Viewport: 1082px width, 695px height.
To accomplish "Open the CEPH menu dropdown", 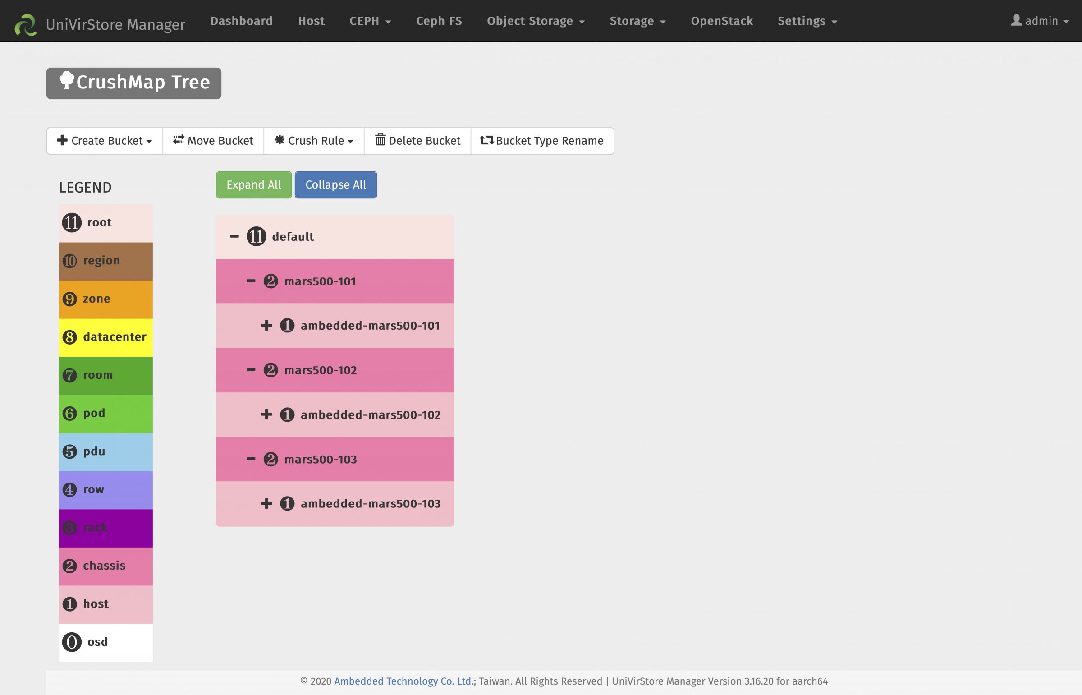I will (x=370, y=21).
